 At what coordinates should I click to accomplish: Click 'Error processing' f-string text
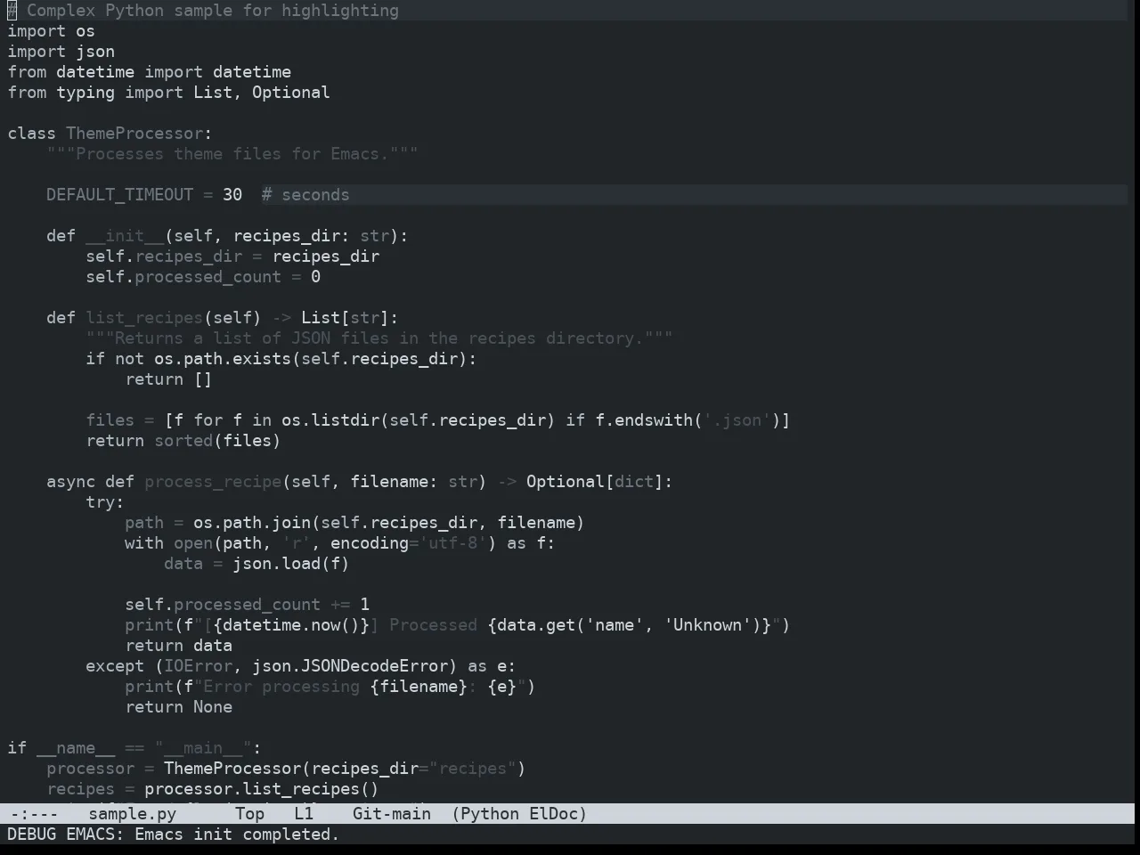pos(281,687)
